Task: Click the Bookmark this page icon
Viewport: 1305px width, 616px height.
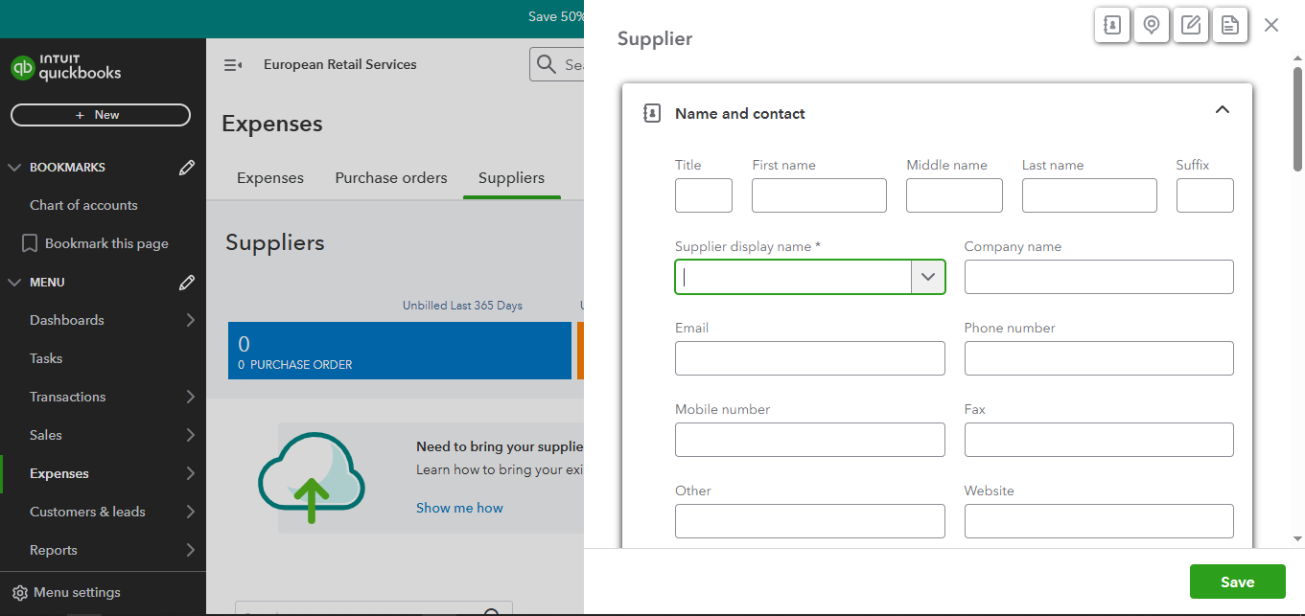Action: point(30,243)
